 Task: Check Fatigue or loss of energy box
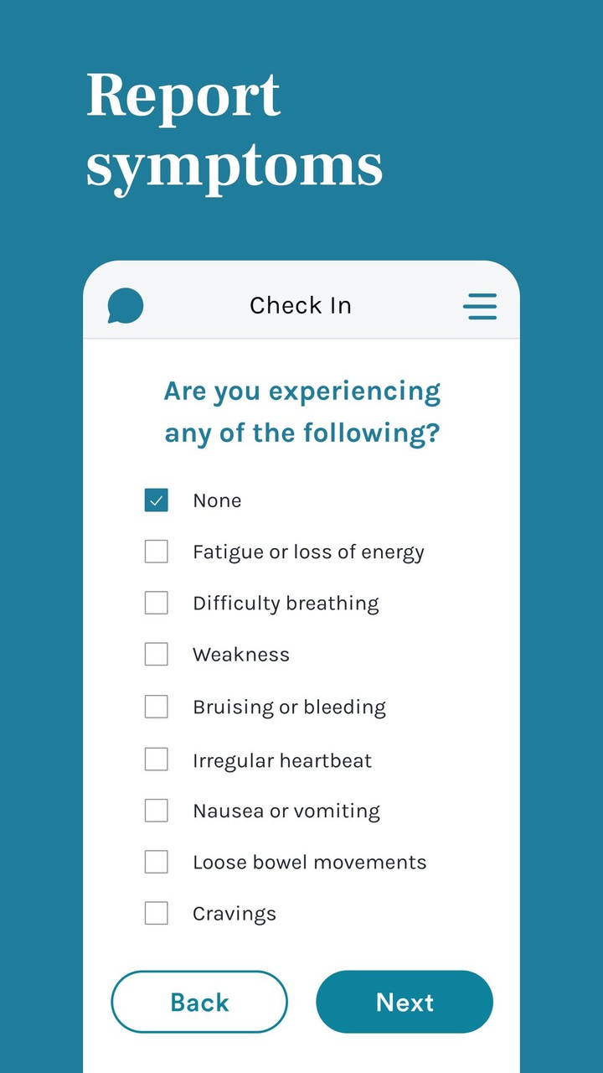tap(157, 552)
